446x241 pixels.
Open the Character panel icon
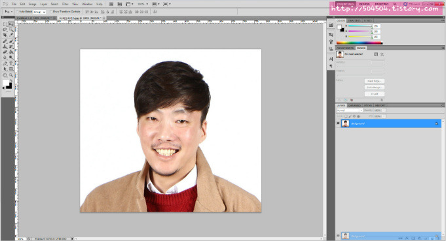(331, 59)
